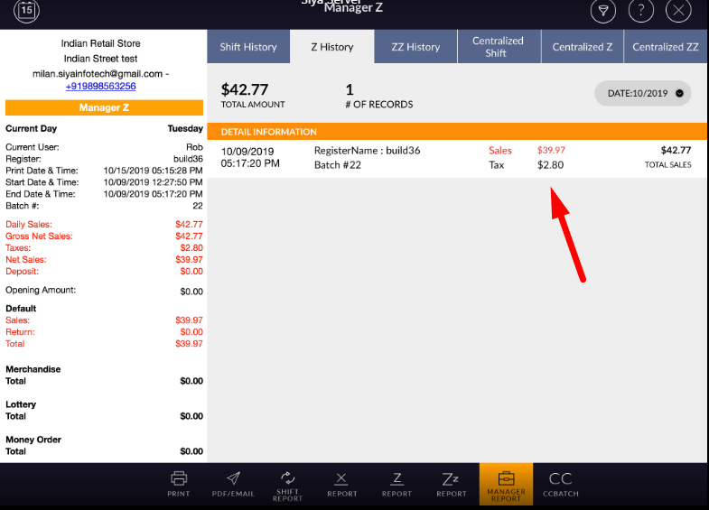Click the filter funnel icon

tap(602, 11)
